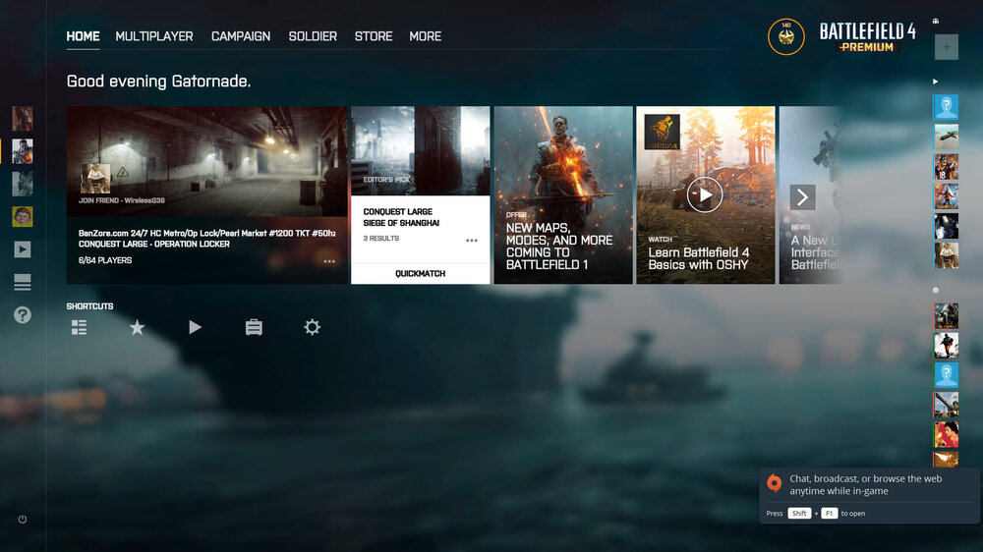Select the default blue silhouette friend in online list
983x552 pixels.
[946, 106]
